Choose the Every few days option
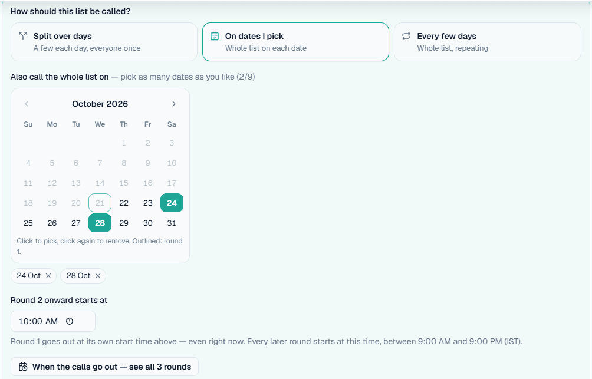The height and width of the screenshot is (379, 592). point(488,42)
